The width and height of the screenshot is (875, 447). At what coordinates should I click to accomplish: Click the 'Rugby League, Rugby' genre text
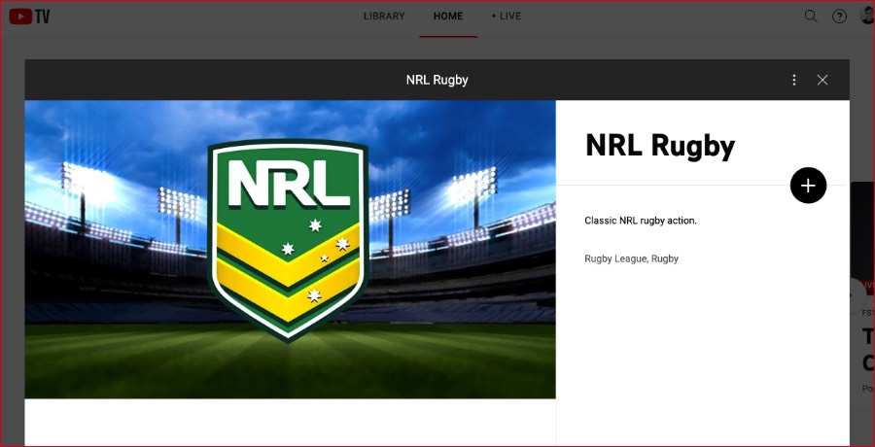coord(631,258)
